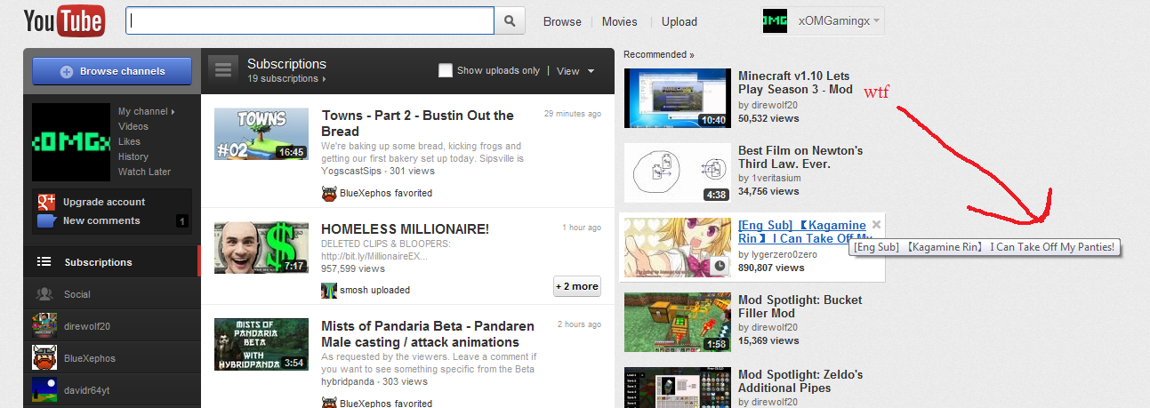Click the Subscriptions list icon in sidebar

[44, 262]
